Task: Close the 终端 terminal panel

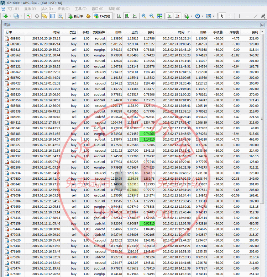Action: 262,25
